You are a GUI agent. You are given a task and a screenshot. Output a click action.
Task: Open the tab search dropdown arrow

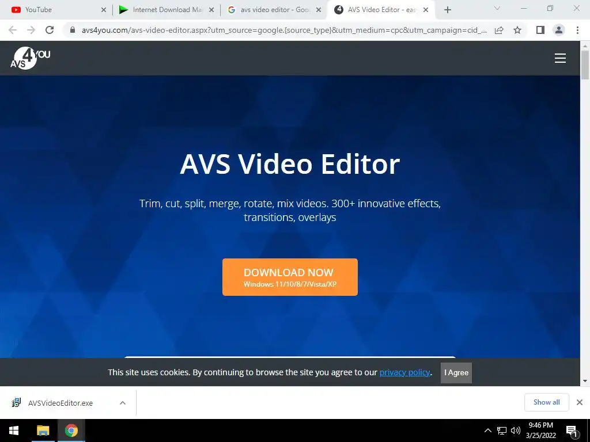pyautogui.click(x=497, y=9)
